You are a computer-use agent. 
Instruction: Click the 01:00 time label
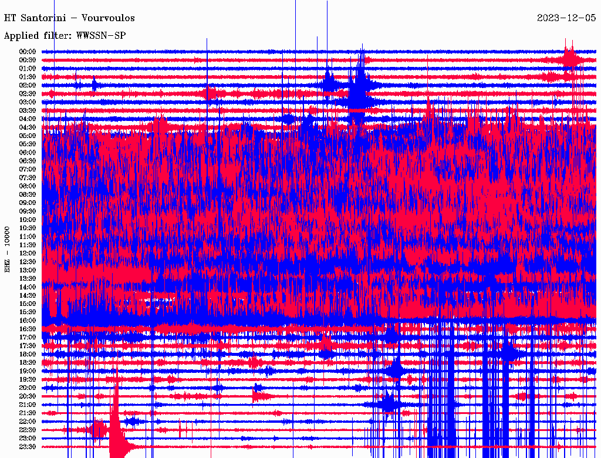pyautogui.click(x=28, y=68)
